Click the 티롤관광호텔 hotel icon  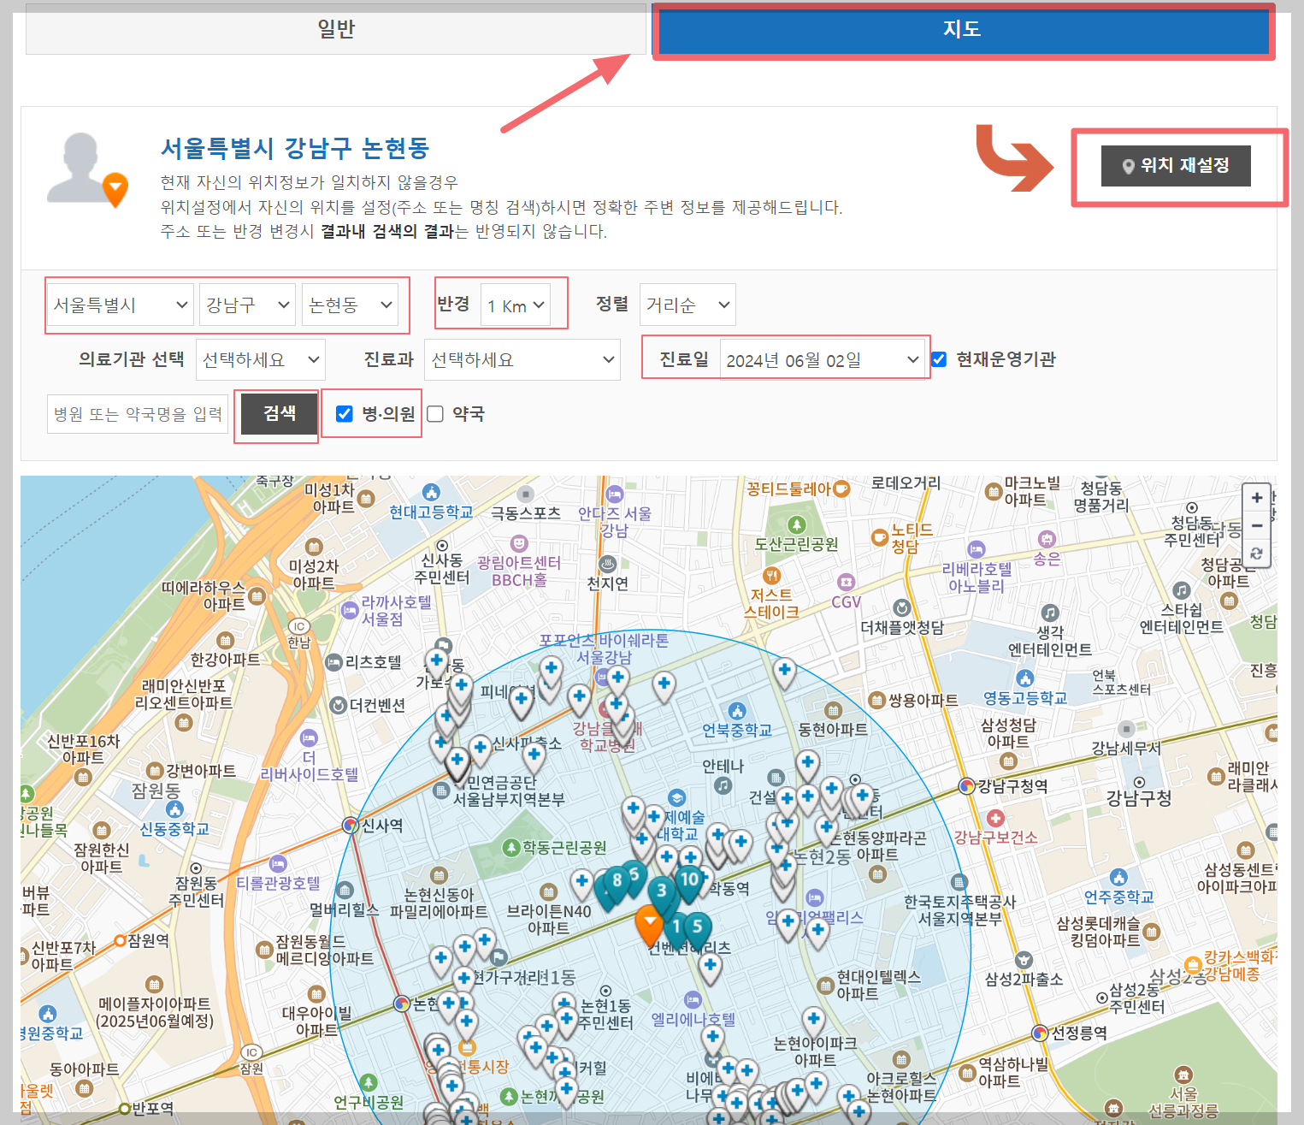click(277, 864)
